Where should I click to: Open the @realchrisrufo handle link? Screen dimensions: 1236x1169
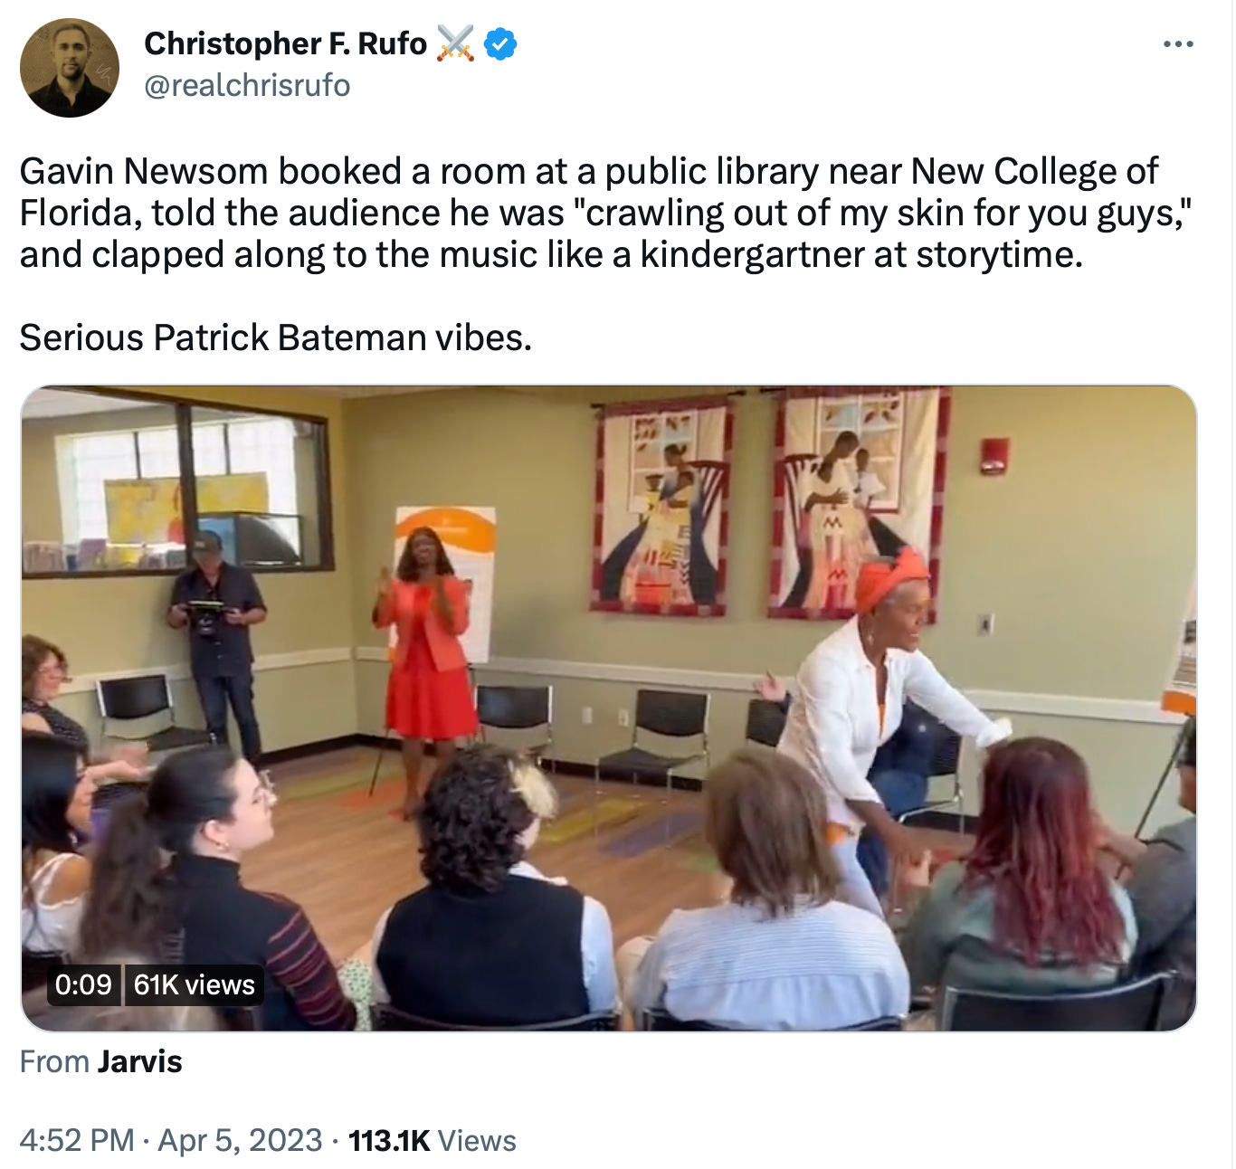coord(247,85)
